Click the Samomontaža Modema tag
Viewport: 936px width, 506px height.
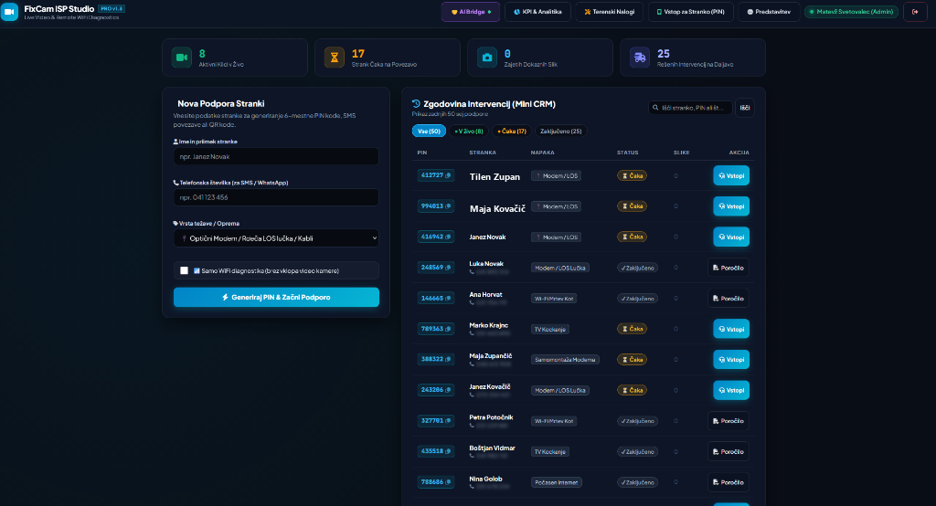point(565,360)
